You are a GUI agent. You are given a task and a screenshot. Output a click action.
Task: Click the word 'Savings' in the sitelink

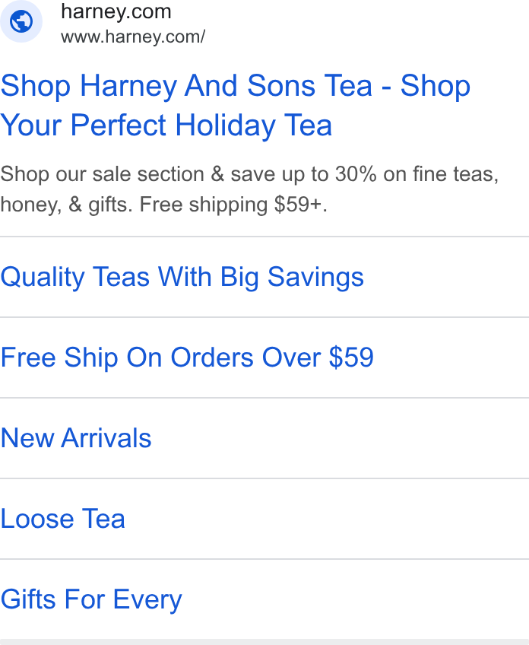click(315, 277)
